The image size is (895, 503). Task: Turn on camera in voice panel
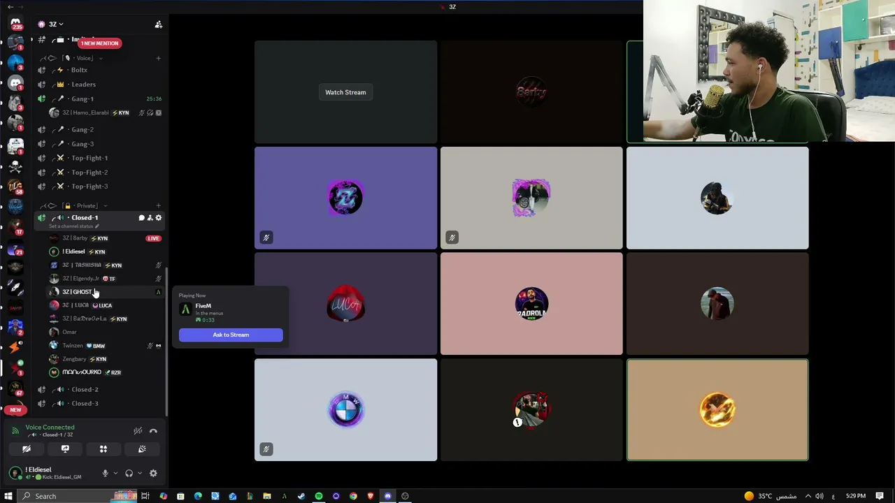point(27,449)
